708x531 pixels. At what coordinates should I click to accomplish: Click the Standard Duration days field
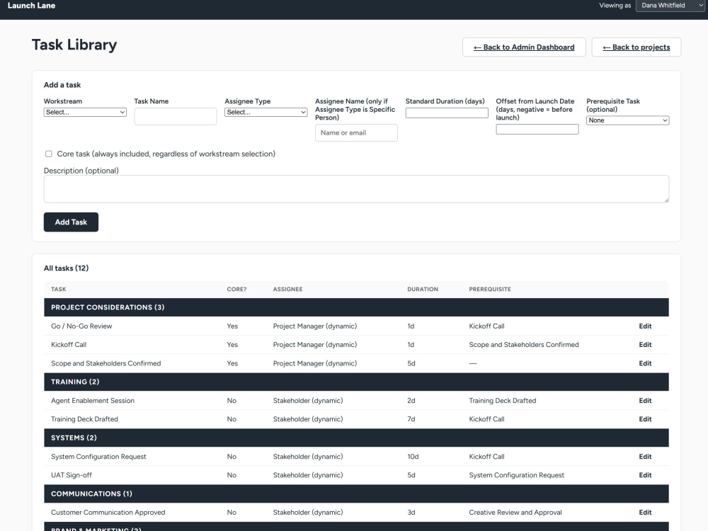[x=447, y=113]
